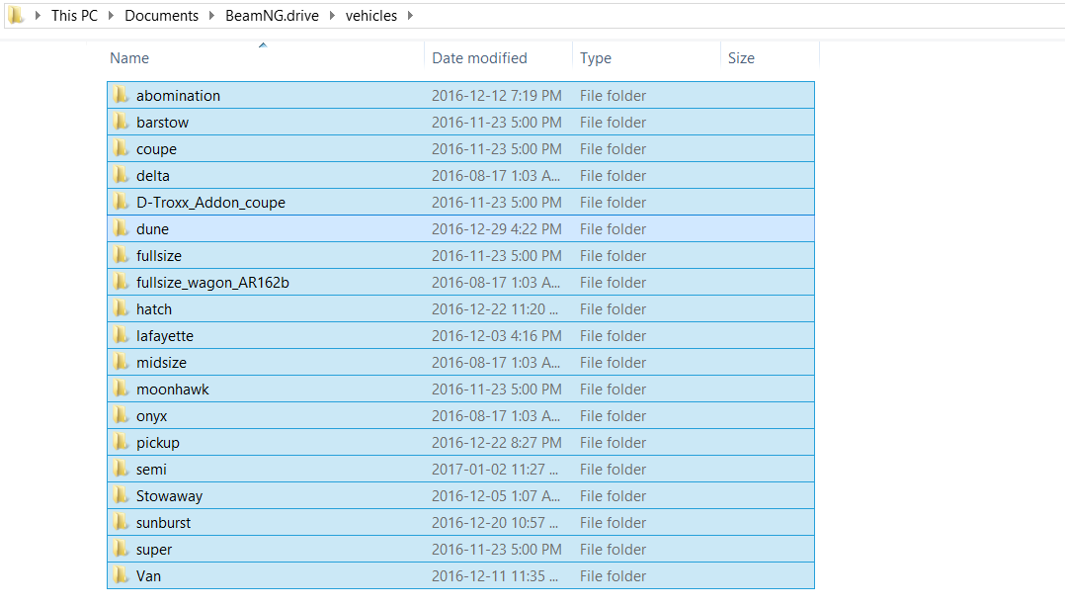
Task: Click File folder type in semi row
Action: (613, 469)
